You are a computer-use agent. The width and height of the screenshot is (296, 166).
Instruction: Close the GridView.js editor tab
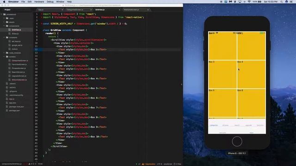(119, 10)
